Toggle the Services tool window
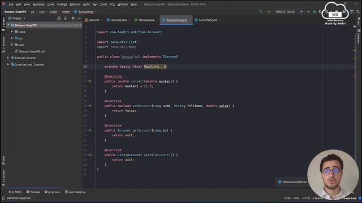 (52, 192)
